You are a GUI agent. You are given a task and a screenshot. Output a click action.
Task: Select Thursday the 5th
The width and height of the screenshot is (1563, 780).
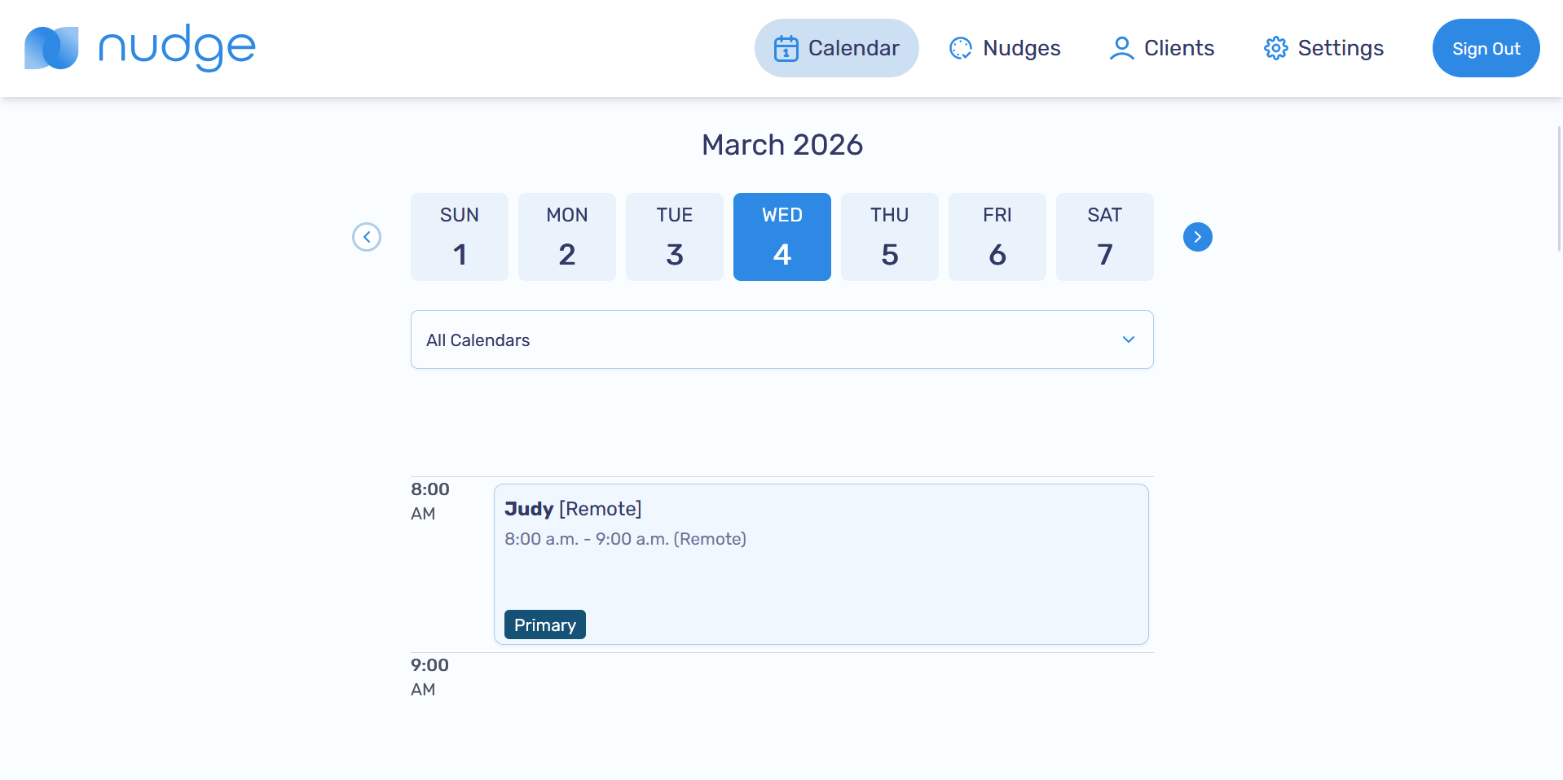click(x=889, y=237)
